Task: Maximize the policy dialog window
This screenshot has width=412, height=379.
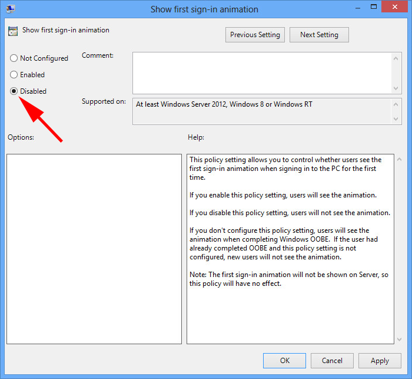Action: pyautogui.click(x=373, y=7)
